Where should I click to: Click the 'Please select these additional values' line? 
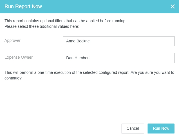click(x=42, y=27)
